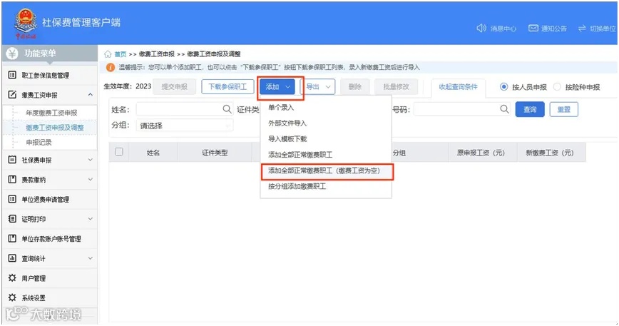Click the 单位退费申请管理 icon
Screen dimensions: 619x326
12,199
